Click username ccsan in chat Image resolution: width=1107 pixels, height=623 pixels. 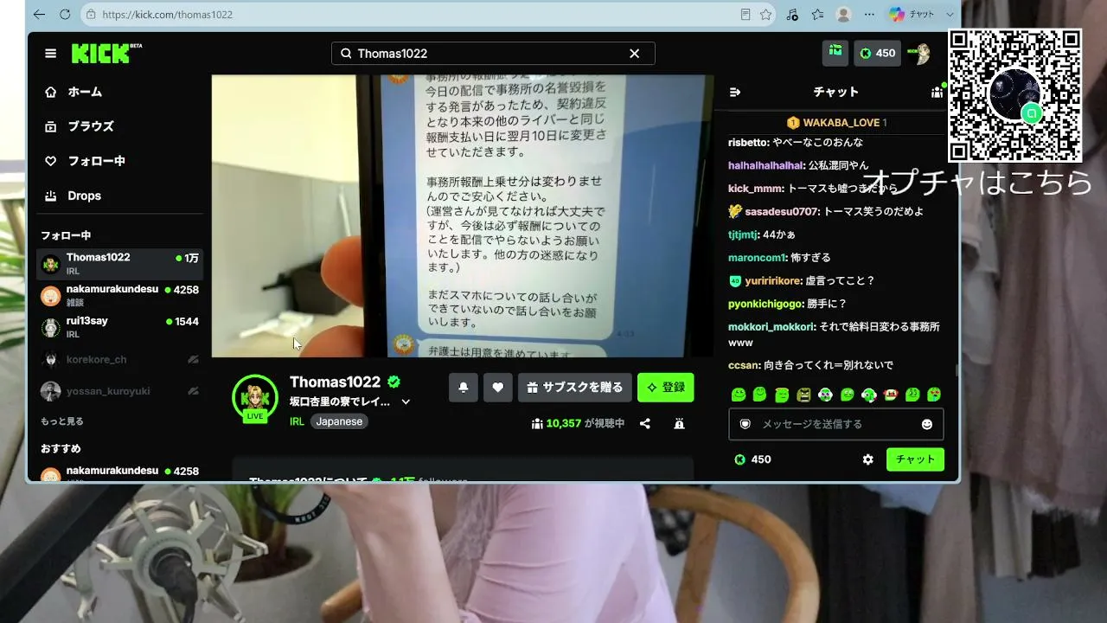743,366
